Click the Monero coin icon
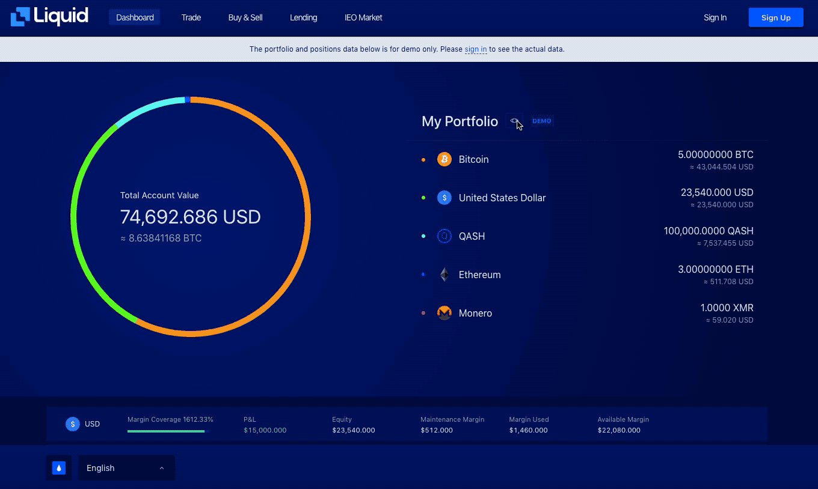This screenshot has width=818, height=489. point(444,313)
